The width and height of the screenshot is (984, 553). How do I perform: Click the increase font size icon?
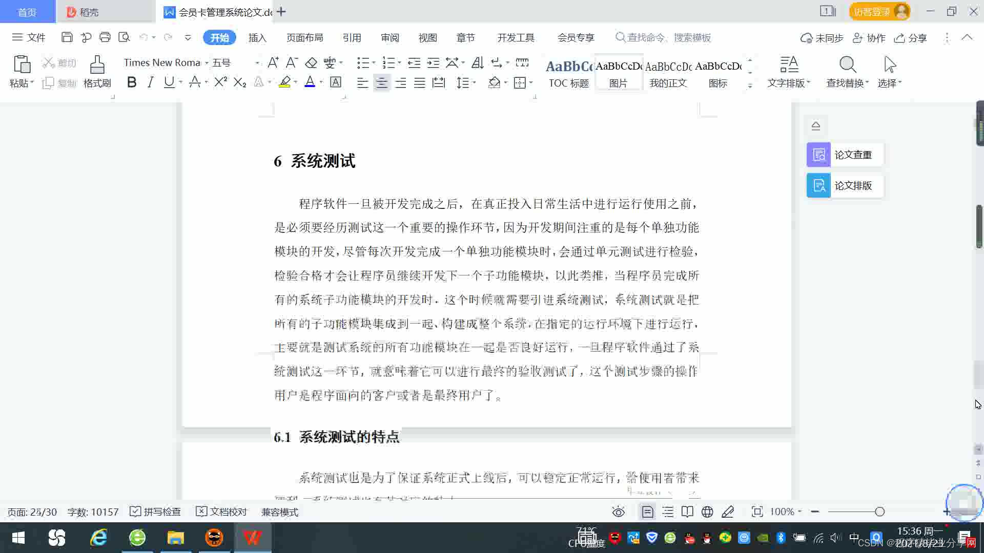(273, 62)
